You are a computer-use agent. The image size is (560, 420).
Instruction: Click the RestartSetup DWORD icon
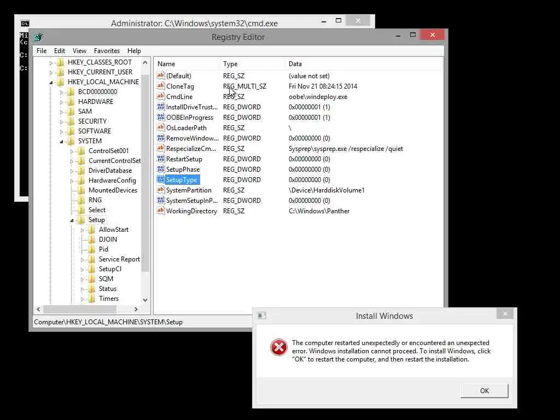pos(161,158)
